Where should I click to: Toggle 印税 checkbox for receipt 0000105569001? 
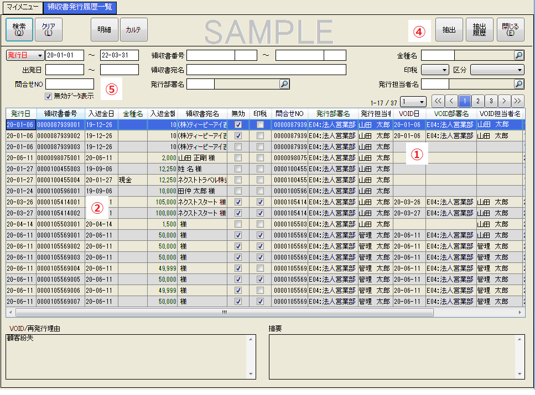[260, 235]
